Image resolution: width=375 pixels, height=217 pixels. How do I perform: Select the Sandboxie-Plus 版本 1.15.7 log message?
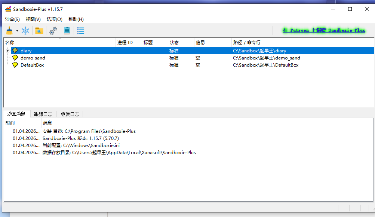[x=81, y=138]
